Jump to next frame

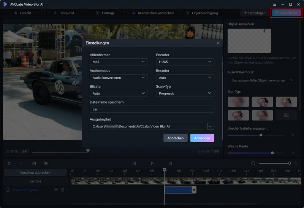(x=170, y=163)
